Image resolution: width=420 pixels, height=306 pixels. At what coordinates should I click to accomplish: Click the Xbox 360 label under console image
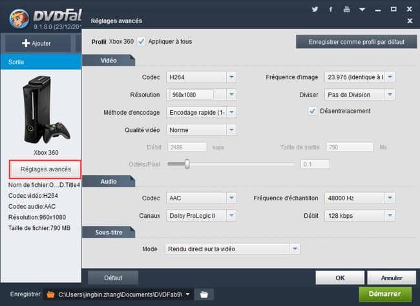point(46,153)
